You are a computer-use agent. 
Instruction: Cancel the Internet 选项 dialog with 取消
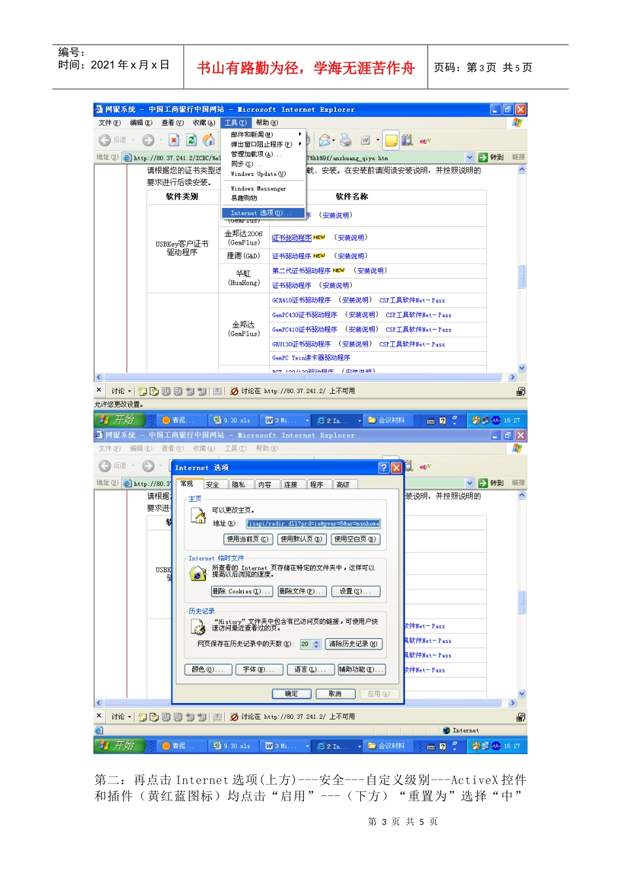click(335, 694)
